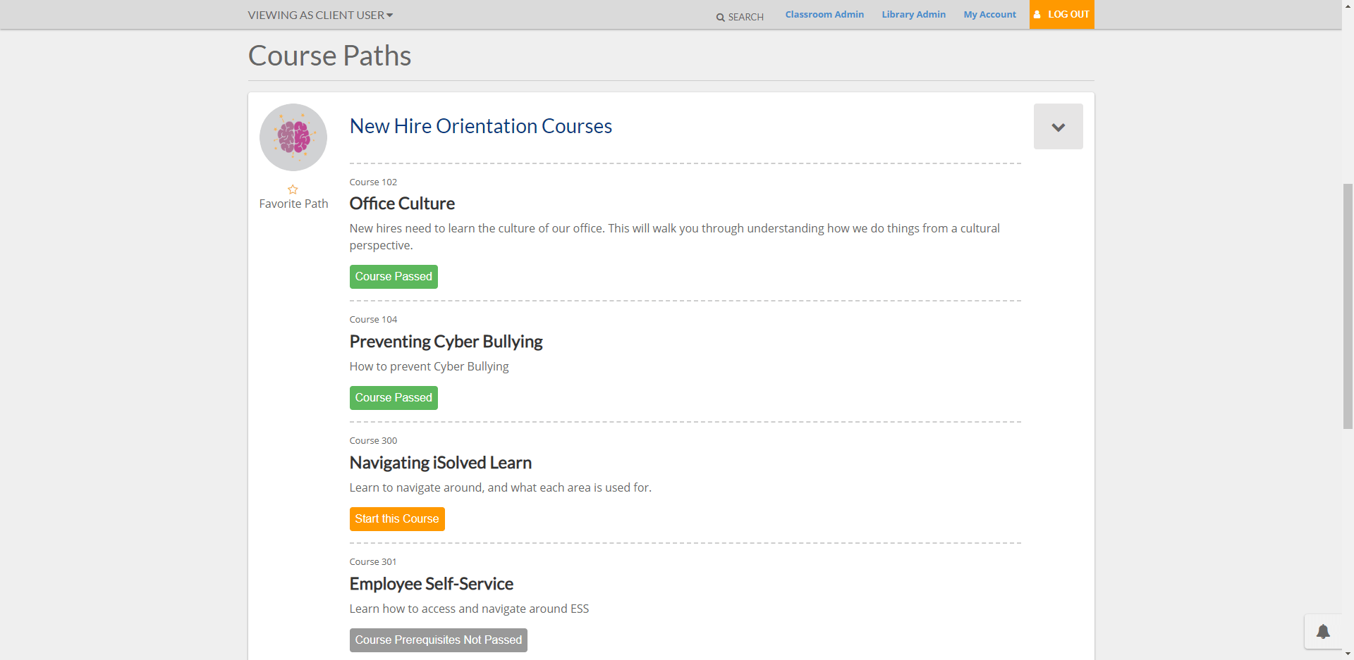Click the search magnifier icon
This screenshot has width=1354, height=660.
(x=720, y=18)
